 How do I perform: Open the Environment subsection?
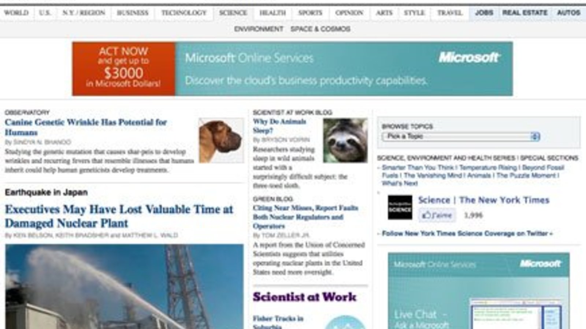coord(259,29)
